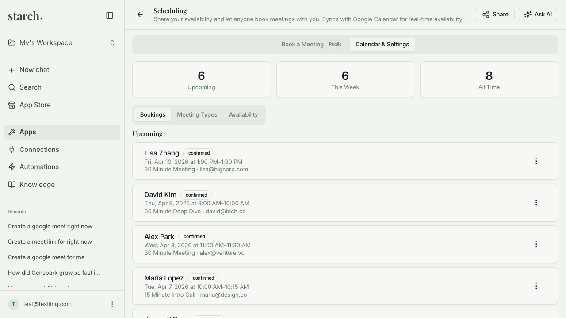
Task: Collapse the sidebar with the panel icon
Action: (109, 15)
